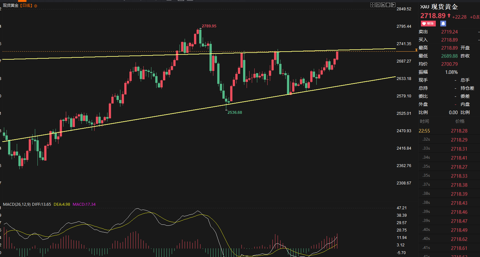Click the +22.28 change value
The width and height of the screenshot is (480, 257).
tap(459, 17)
